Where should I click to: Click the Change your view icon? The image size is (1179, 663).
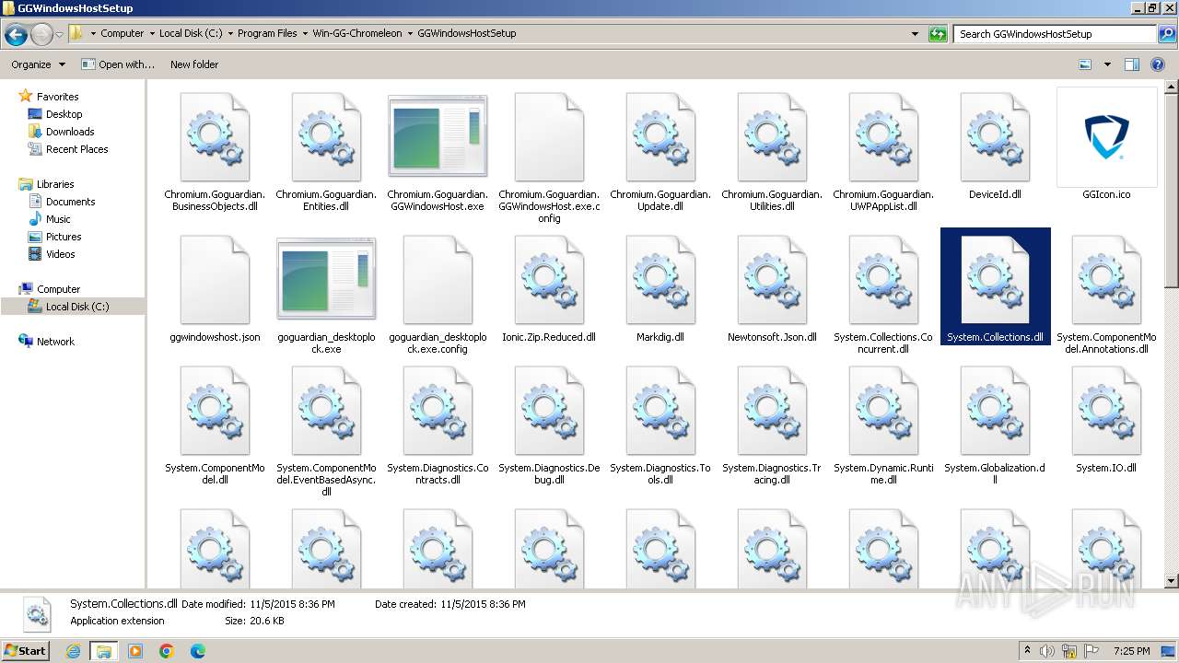(1085, 64)
